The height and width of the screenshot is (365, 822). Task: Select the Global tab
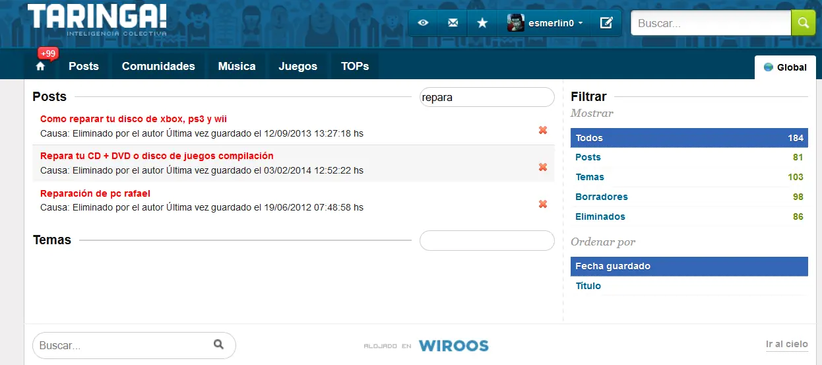pyautogui.click(x=785, y=67)
